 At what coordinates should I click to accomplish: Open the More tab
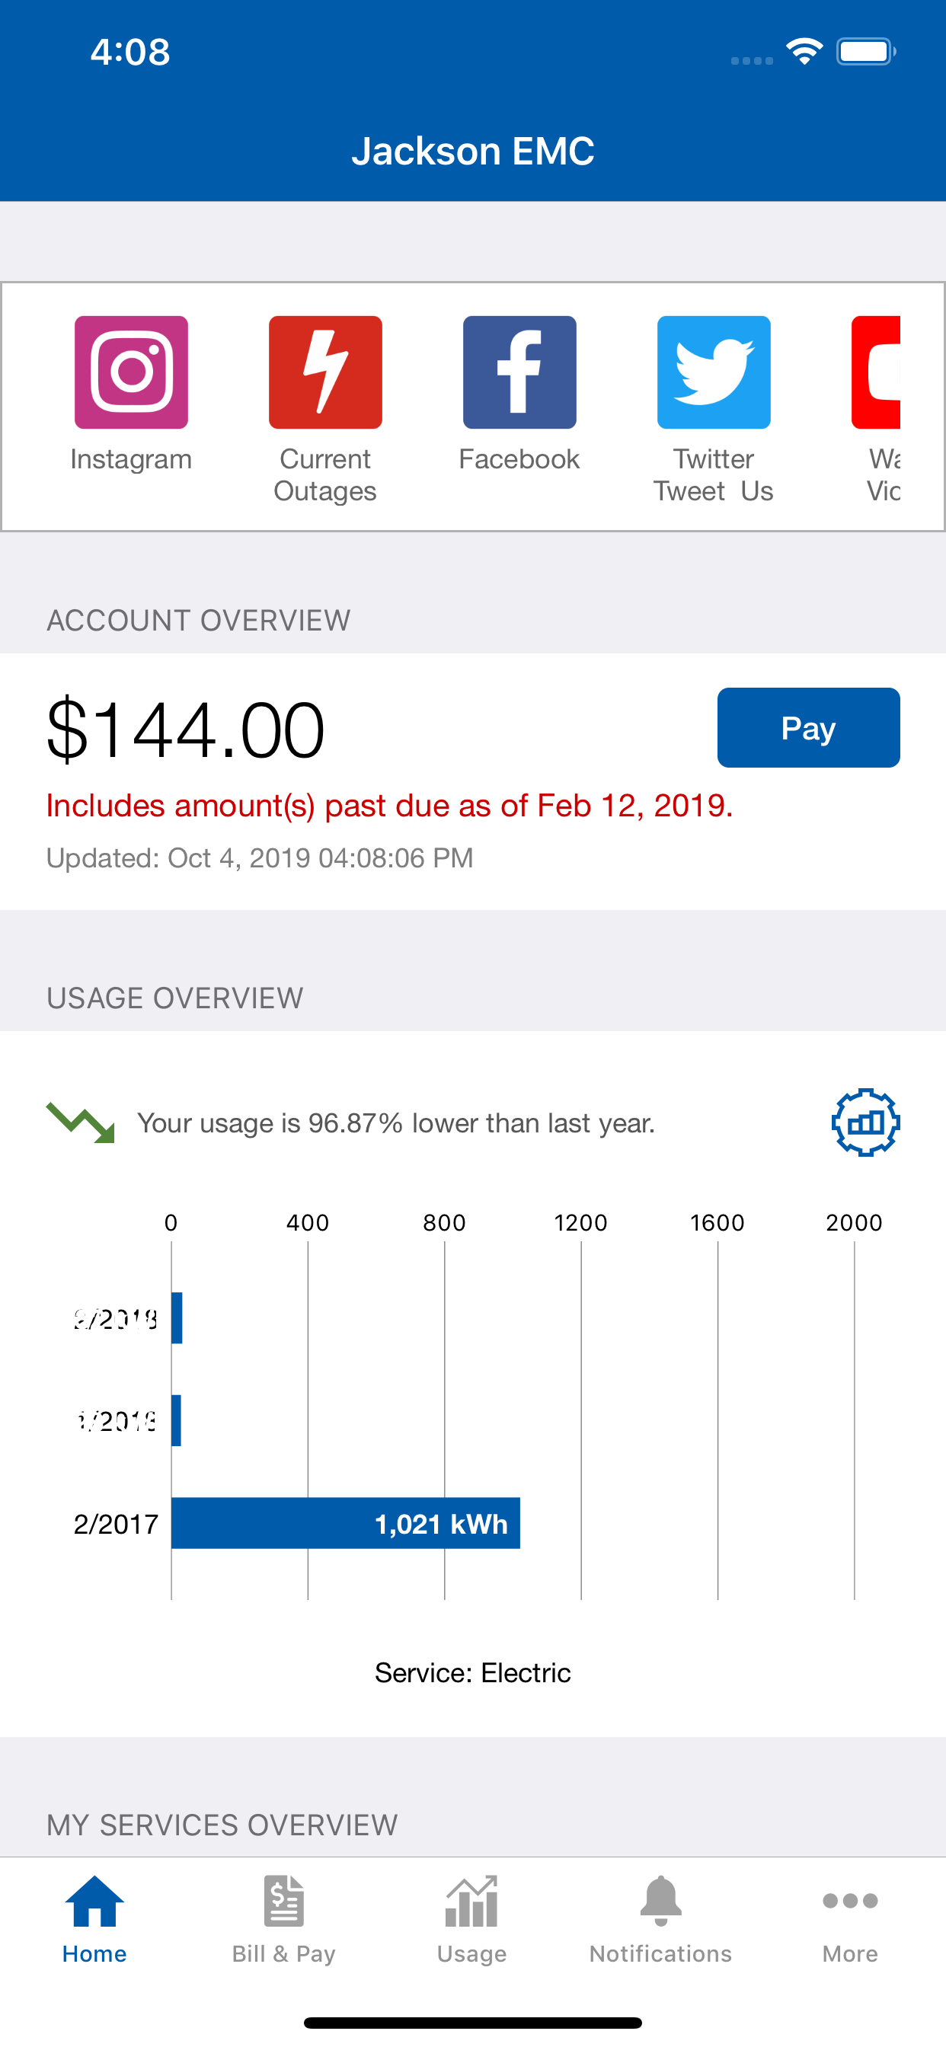pyautogui.click(x=850, y=1917)
